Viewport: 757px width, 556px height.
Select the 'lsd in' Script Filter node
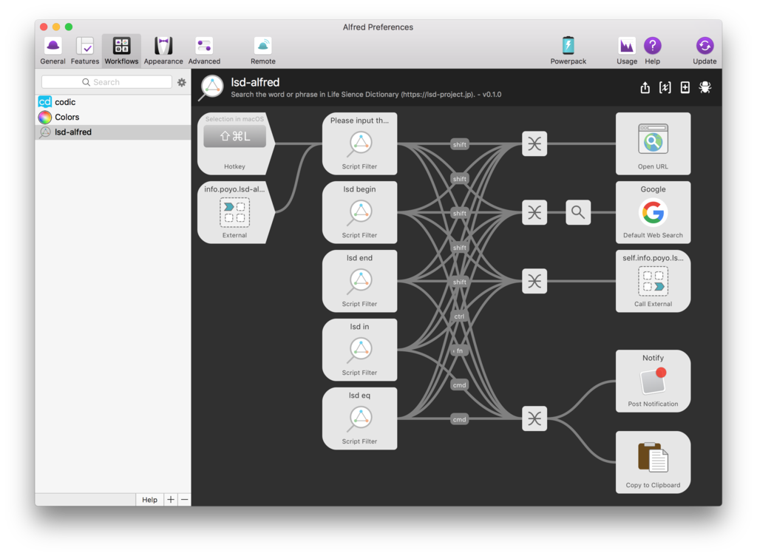pos(360,350)
